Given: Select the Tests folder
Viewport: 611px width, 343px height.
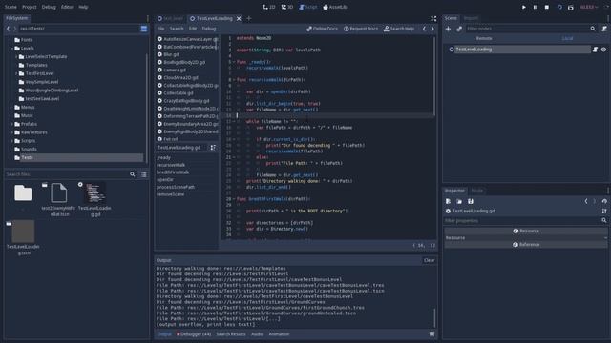Looking at the screenshot, I should tap(27, 157).
